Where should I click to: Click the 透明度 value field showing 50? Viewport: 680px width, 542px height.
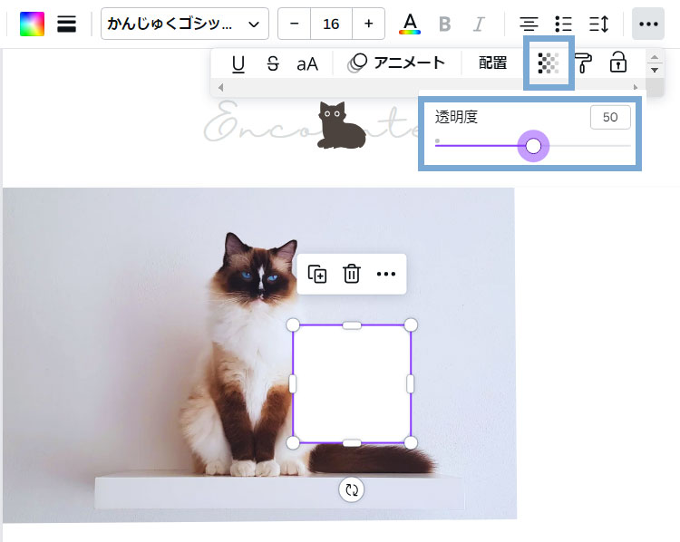click(x=610, y=117)
